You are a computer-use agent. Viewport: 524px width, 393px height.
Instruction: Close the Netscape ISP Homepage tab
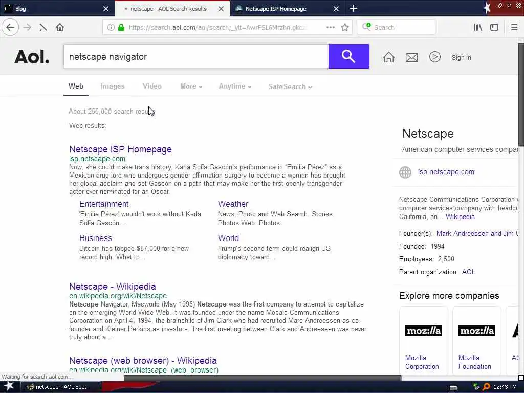(x=336, y=9)
